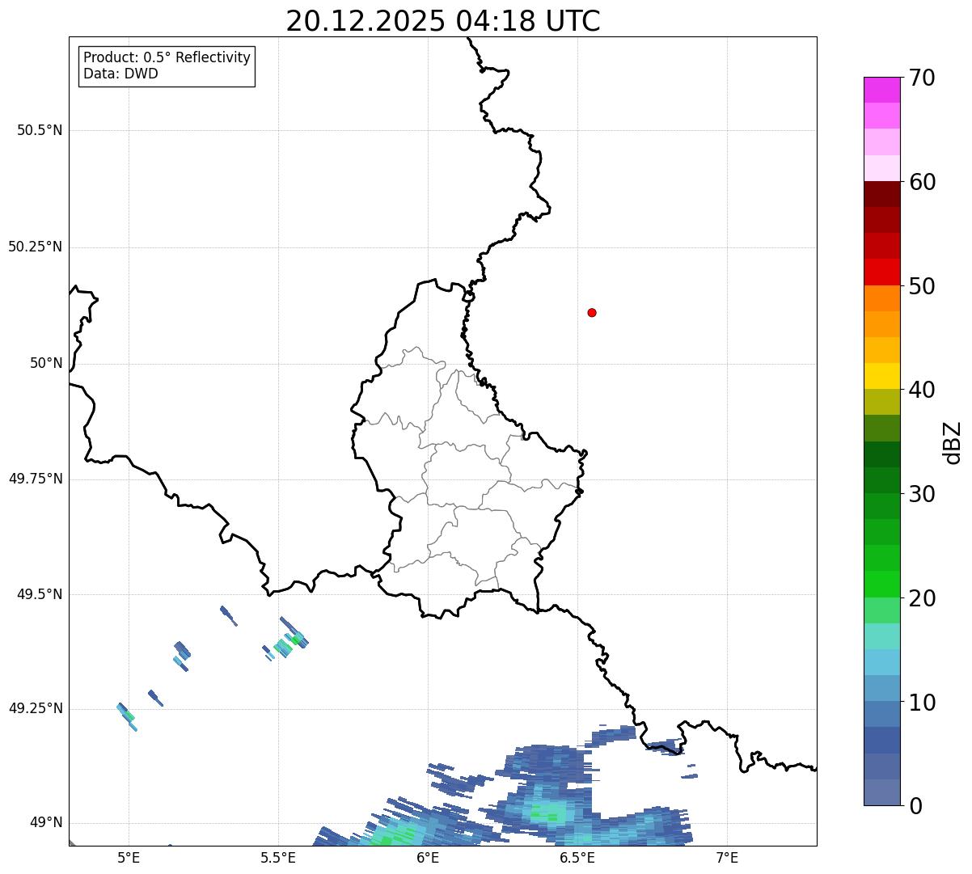This screenshot has width=972, height=874.
Task: Click the 5.5°E longitude label
Action: tap(278, 858)
